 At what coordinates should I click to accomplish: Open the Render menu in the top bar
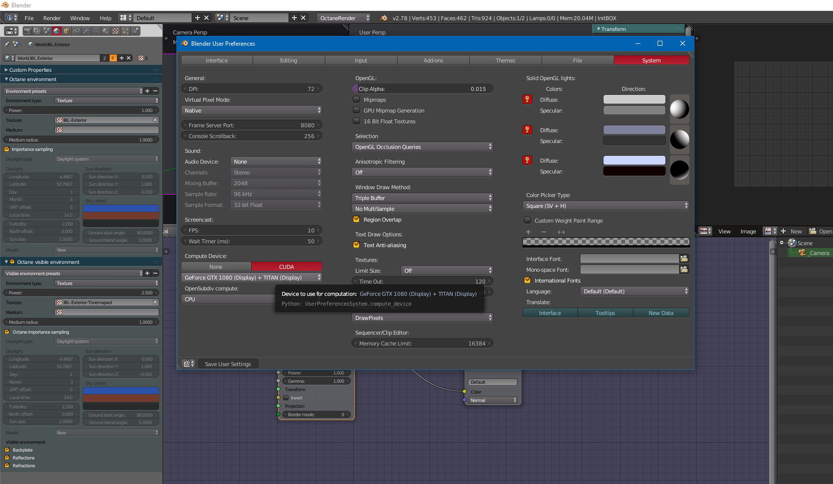click(x=52, y=18)
